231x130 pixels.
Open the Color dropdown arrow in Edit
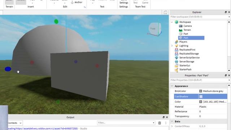click(x=65, y=3)
